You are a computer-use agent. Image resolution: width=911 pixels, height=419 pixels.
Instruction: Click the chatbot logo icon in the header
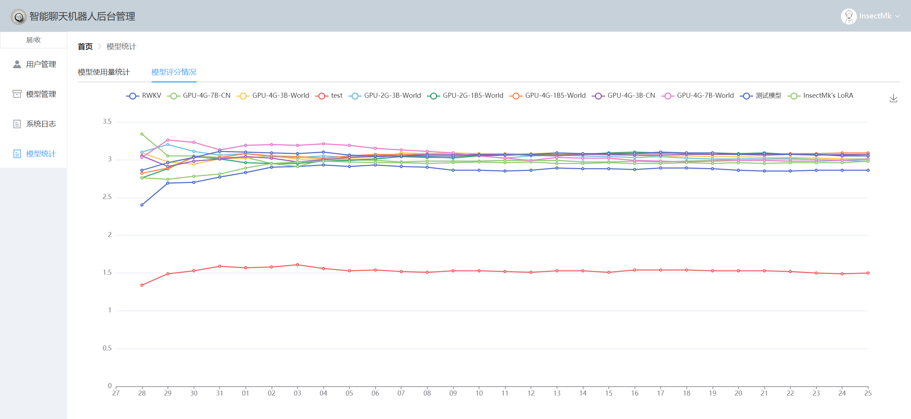[19, 17]
